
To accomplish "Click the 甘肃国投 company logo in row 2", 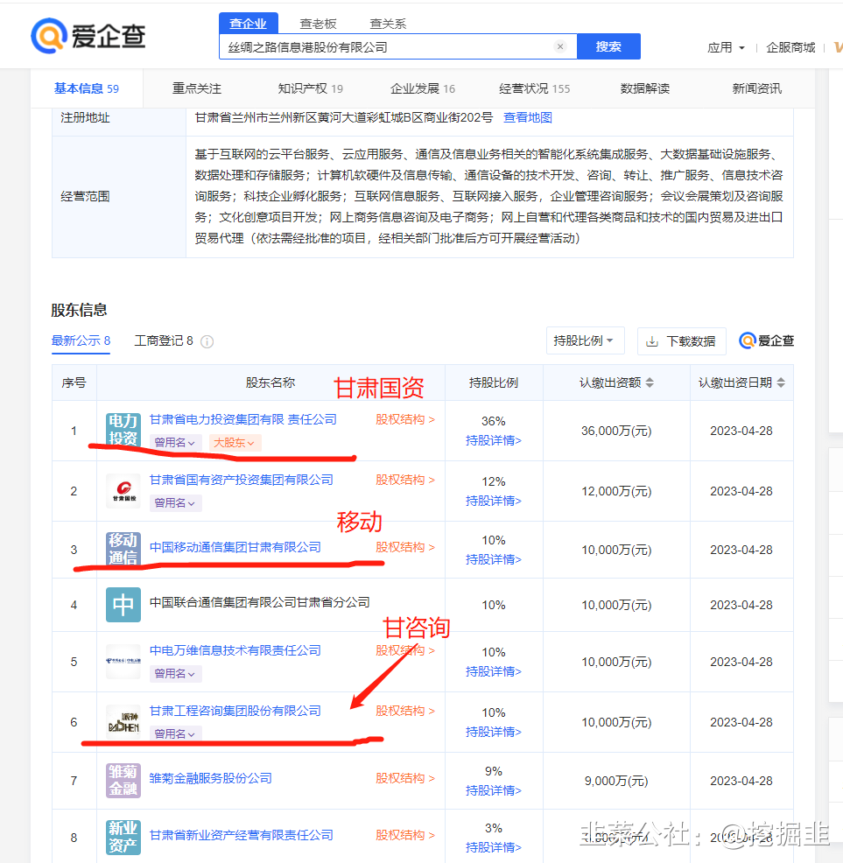I will (123, 490).
